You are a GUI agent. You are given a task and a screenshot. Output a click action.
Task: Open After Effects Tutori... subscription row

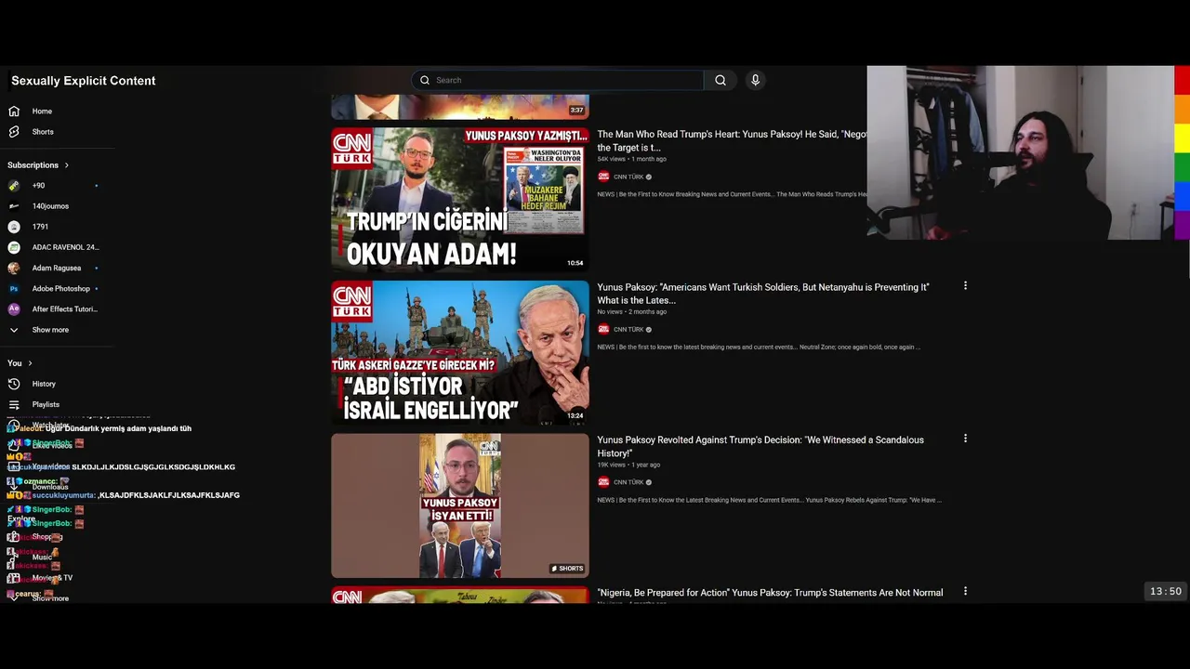pyautogui.click(x=56, y=309)
